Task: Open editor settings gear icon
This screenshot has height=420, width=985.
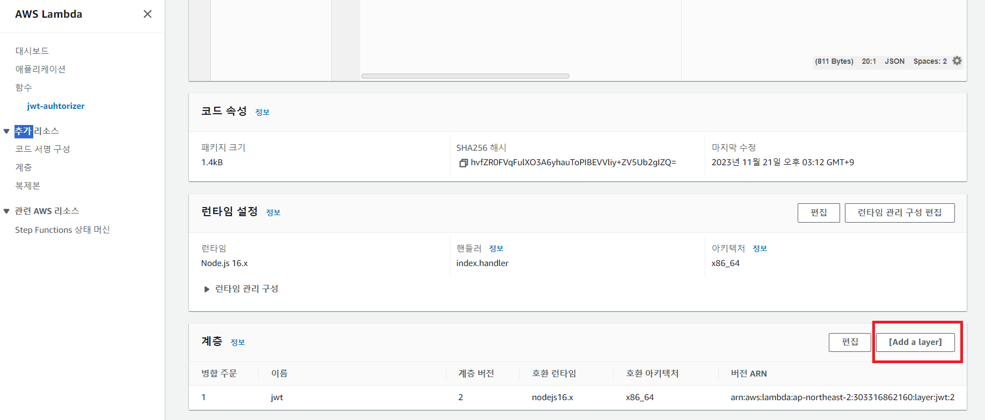Action: click(957, 61)
